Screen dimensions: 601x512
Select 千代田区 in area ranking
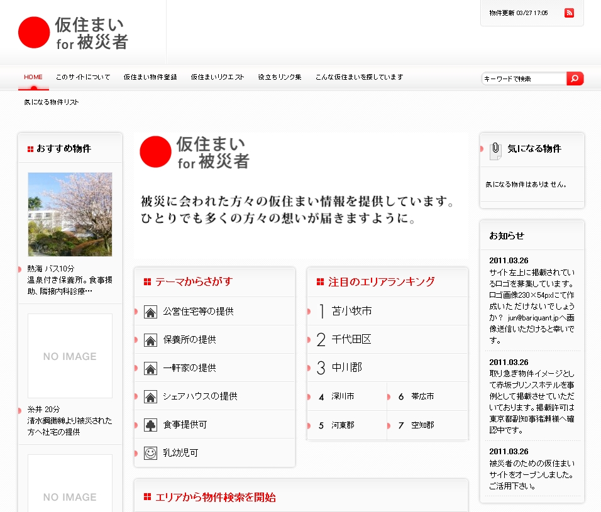coord(351,339)
